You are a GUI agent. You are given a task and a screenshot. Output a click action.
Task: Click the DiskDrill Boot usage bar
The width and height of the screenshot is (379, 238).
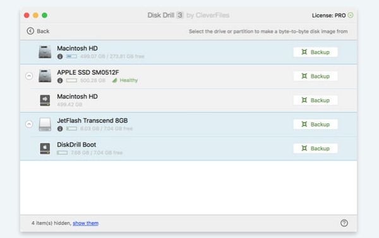63,153
